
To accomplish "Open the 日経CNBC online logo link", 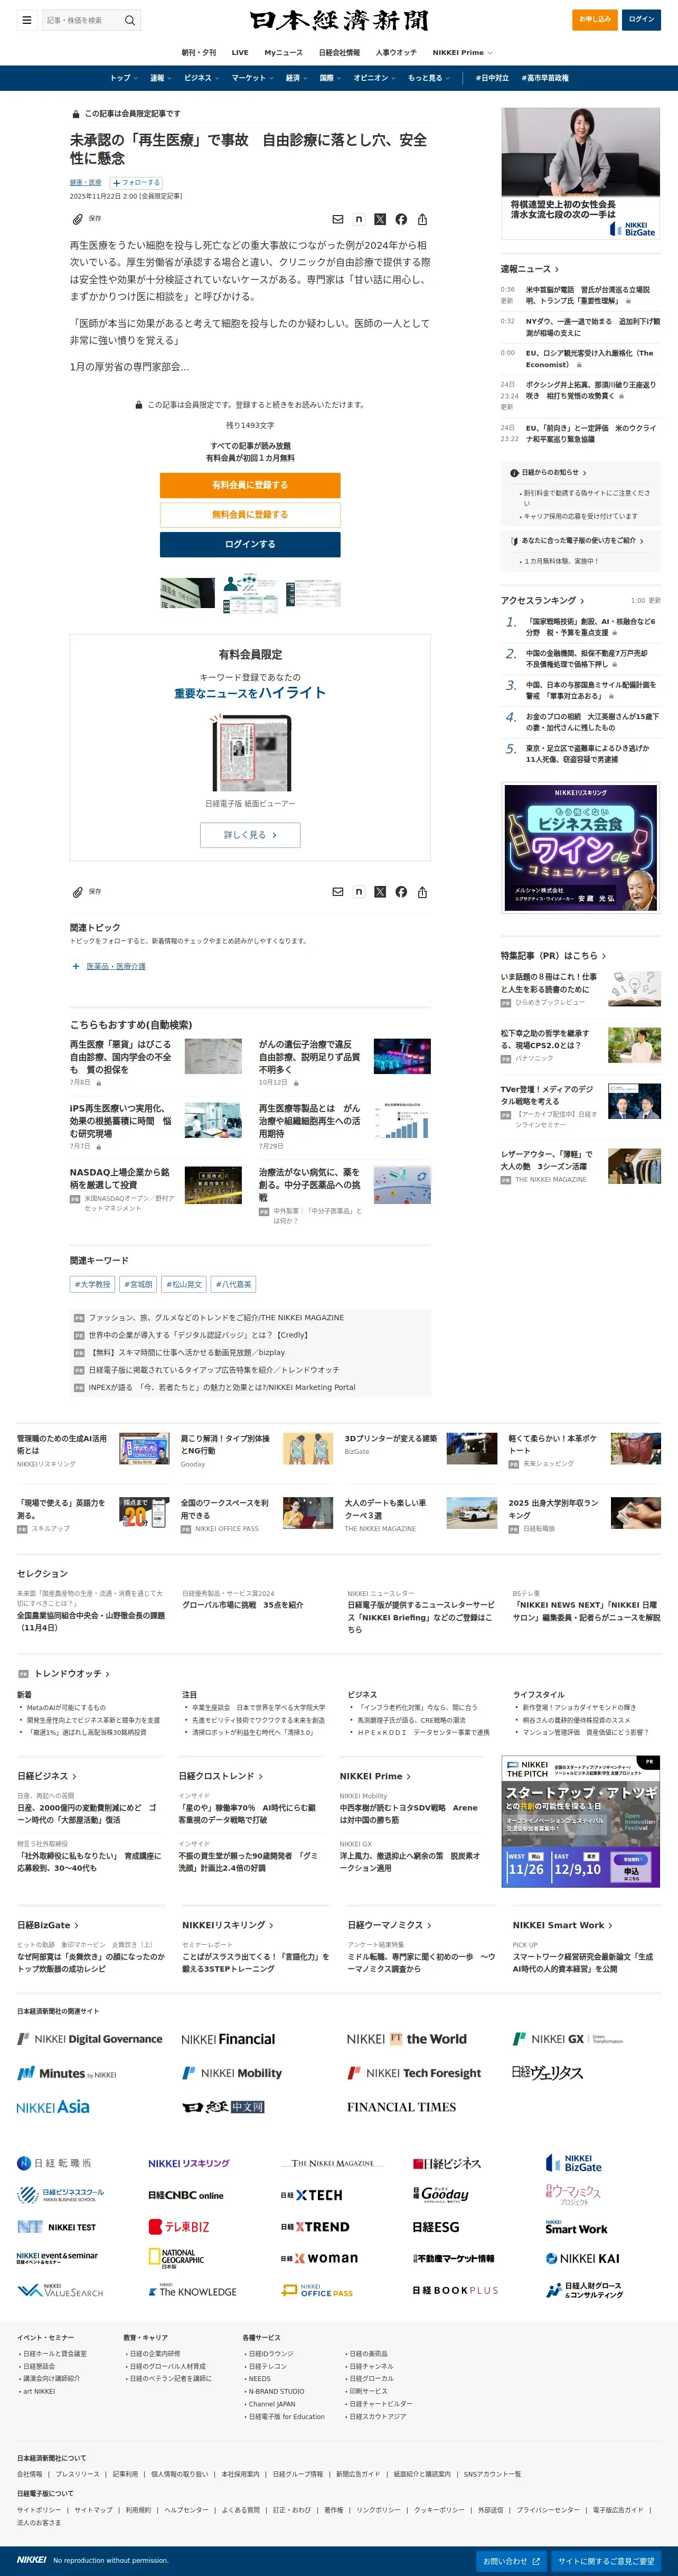I will (x=186, y=2195).
